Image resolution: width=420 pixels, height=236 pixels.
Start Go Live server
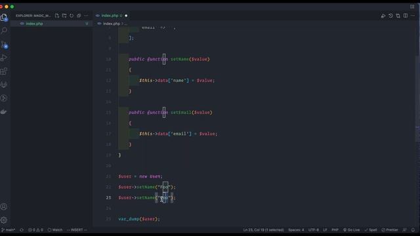pos(352,230)
